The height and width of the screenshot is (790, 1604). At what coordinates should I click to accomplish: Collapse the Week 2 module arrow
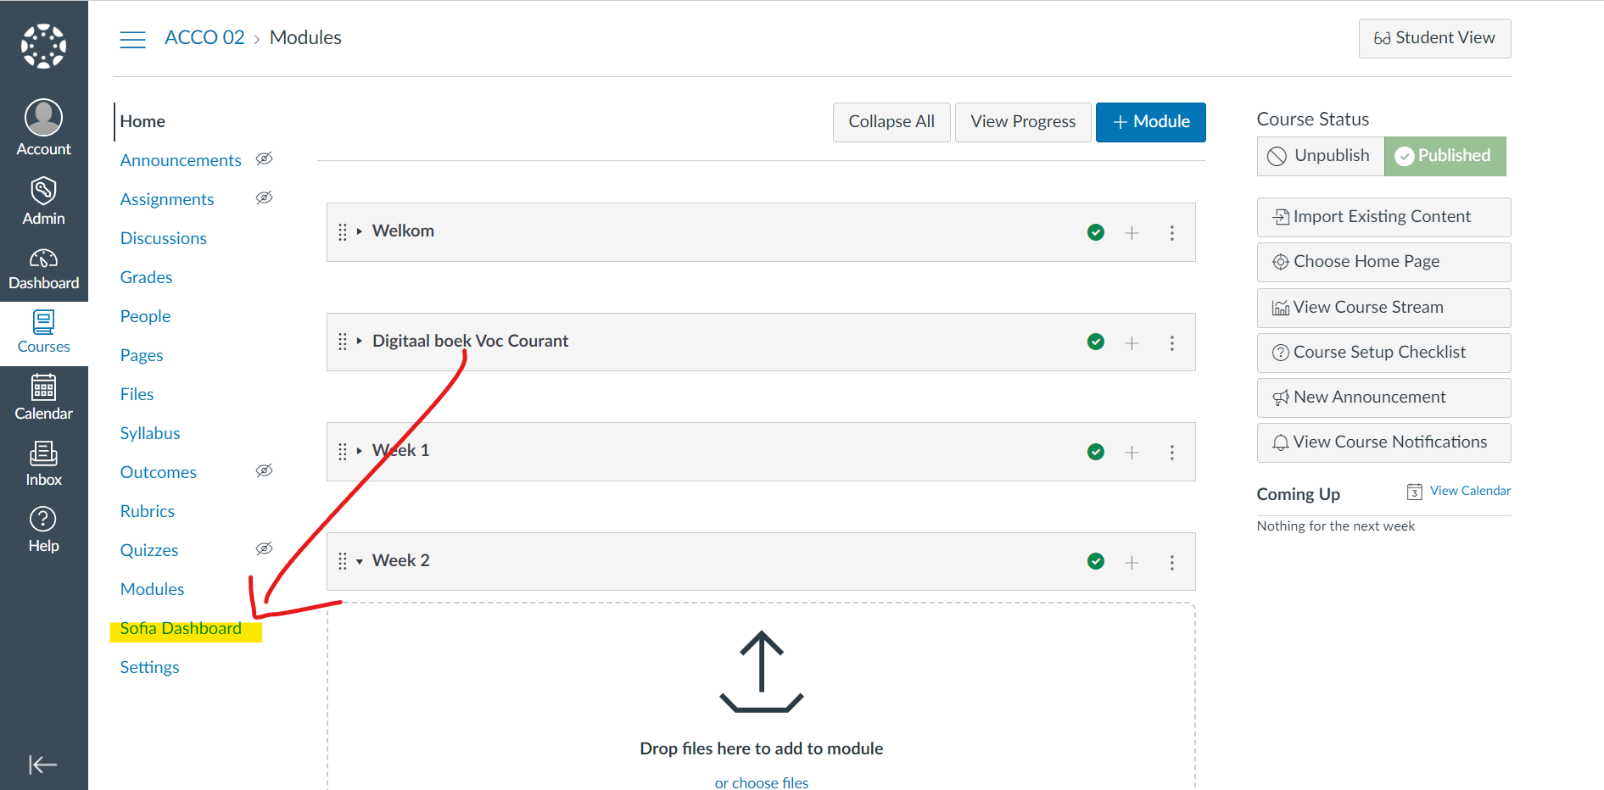coord(360,561)
